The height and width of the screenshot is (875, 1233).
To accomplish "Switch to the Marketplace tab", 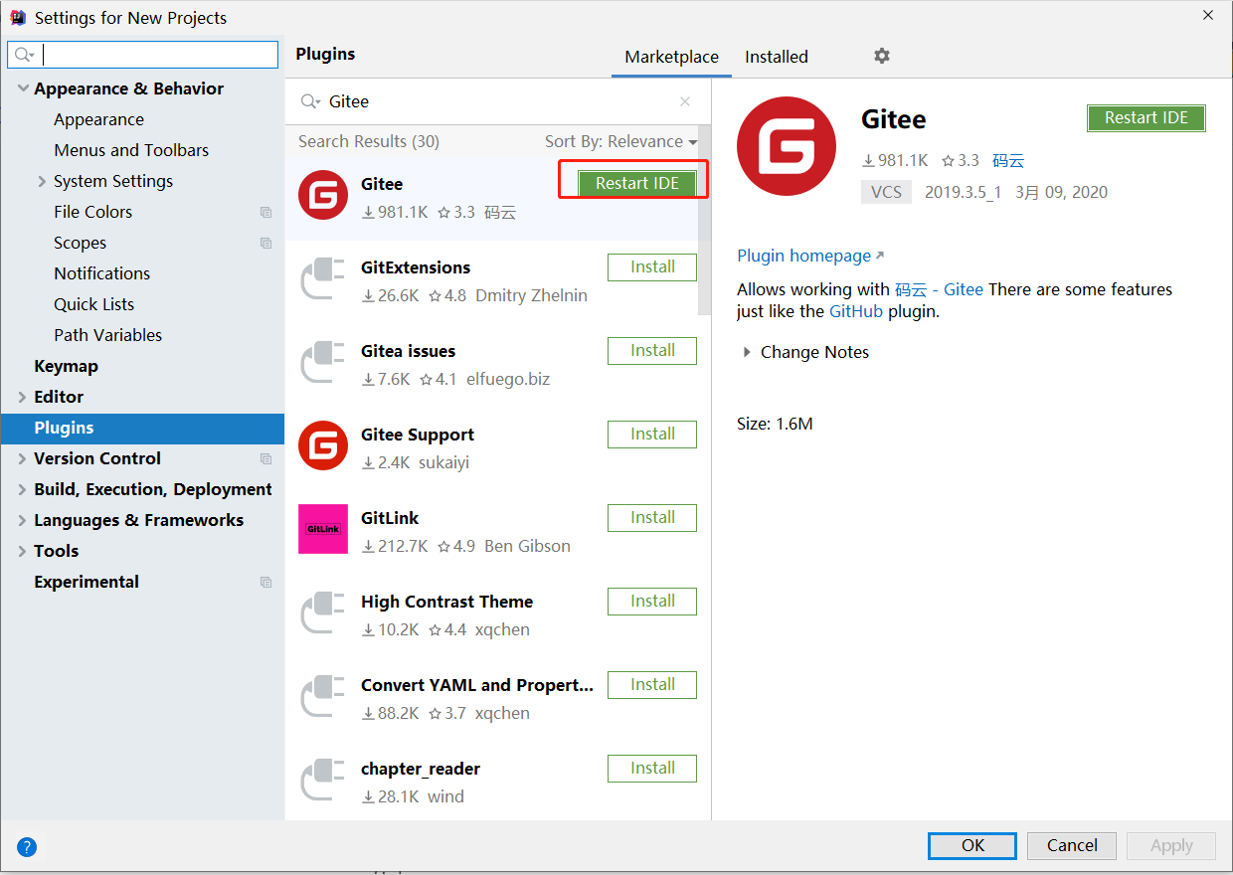I will click(x=671, y=57).
